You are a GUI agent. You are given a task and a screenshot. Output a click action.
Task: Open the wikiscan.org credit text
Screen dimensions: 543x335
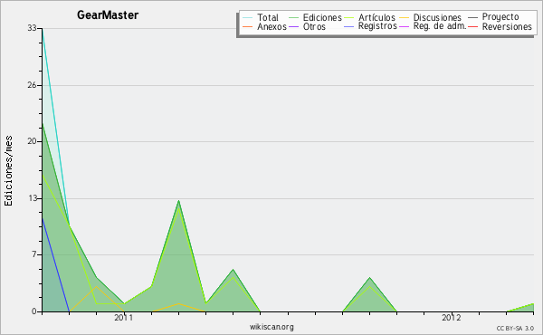point(271,327)
